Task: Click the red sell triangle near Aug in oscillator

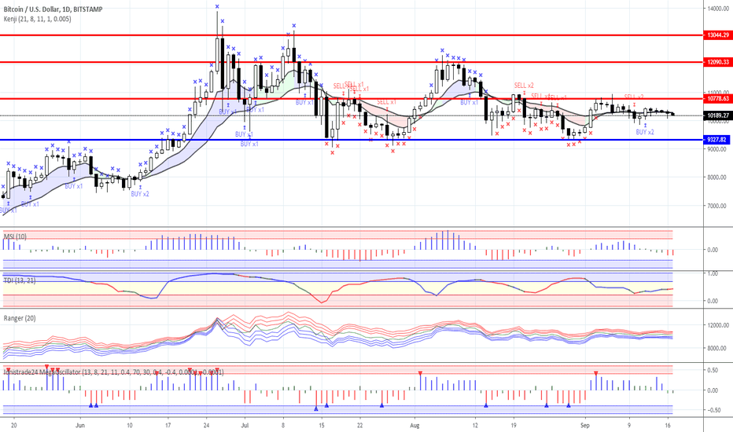Action: 420,372
